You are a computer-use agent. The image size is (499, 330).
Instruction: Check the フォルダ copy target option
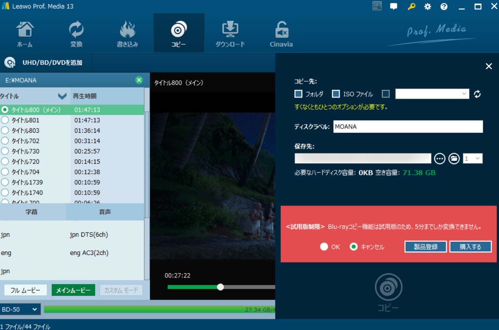[x=298, y=94]
